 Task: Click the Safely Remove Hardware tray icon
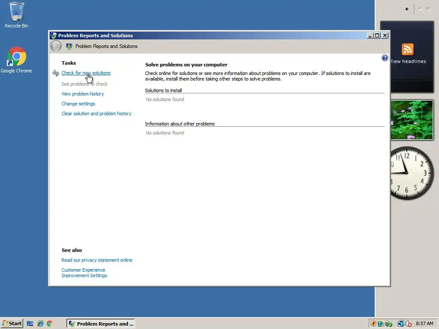pyautogui.click(x=388, y=324)
